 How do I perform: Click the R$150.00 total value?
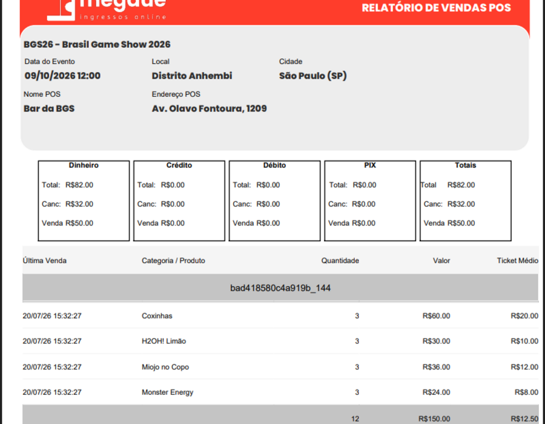coord(434,419)
